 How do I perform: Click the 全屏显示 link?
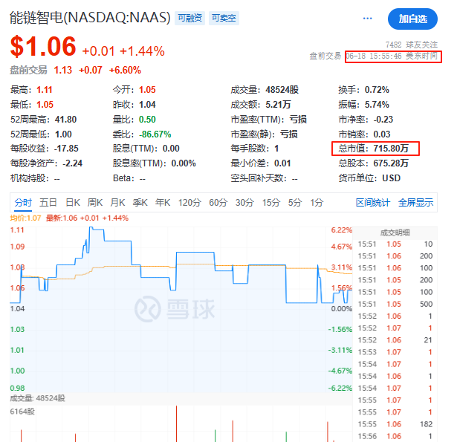415,202
